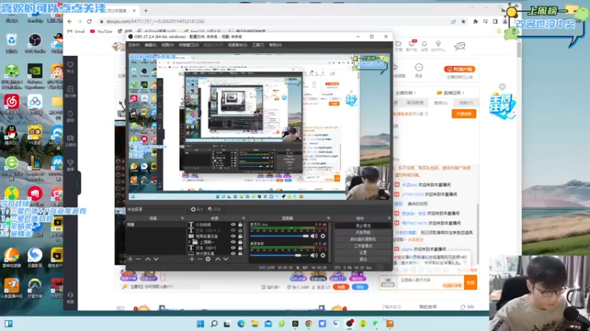Pop out the audio mixer dock icon
This screenshot has height=331, width=590.
tap(328, 218)
